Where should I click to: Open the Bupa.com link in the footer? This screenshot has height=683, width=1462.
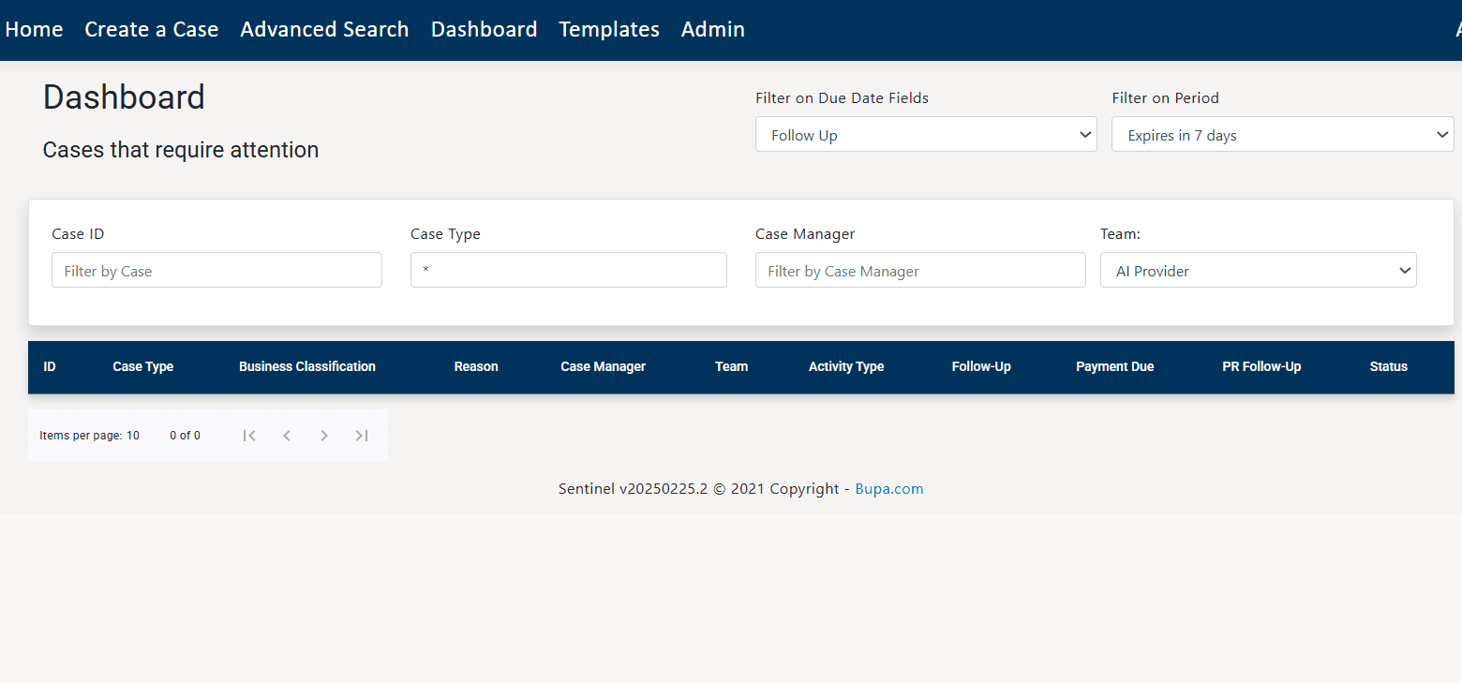point(888,488)
